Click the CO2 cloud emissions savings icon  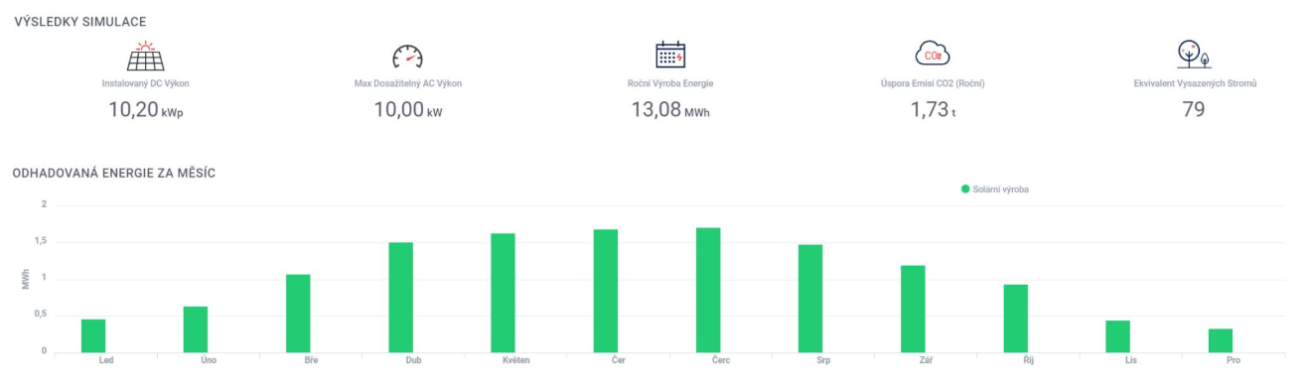click(933, 55)
